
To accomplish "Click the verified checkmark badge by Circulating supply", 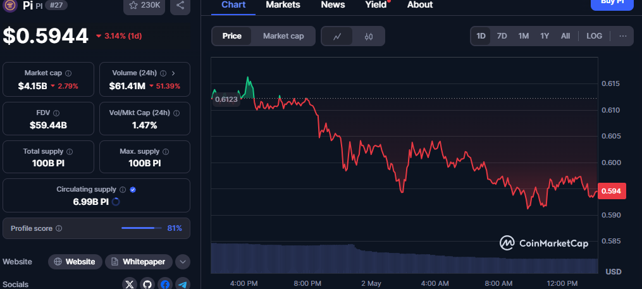I will 133,190.
